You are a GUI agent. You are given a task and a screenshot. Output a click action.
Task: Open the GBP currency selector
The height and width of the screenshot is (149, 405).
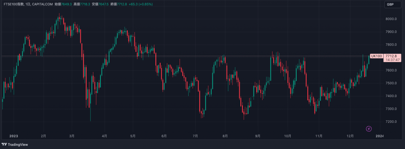tap(392, 4)
